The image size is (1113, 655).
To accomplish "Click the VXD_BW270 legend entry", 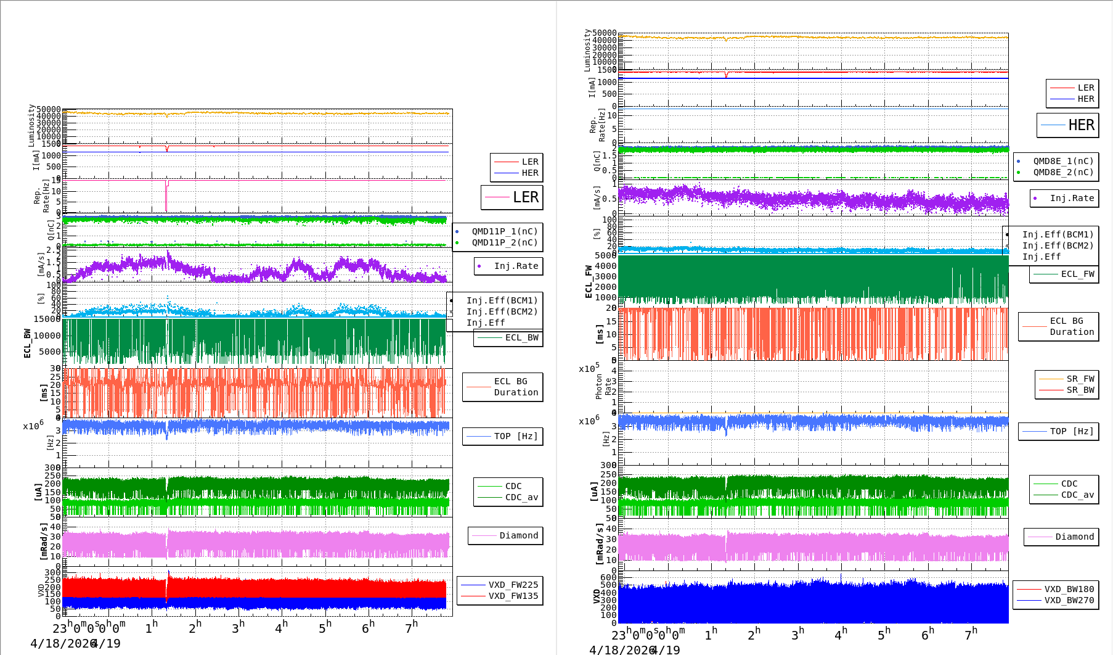I will [1069, 600].
